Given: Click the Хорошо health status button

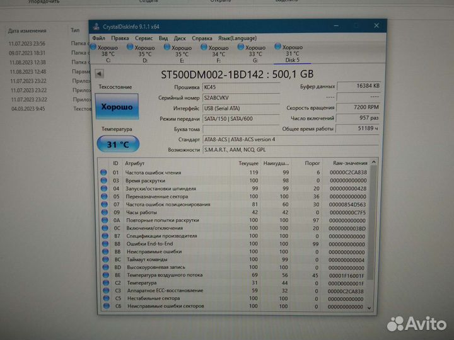Looking at the screenshot, I should pos(117,106).
